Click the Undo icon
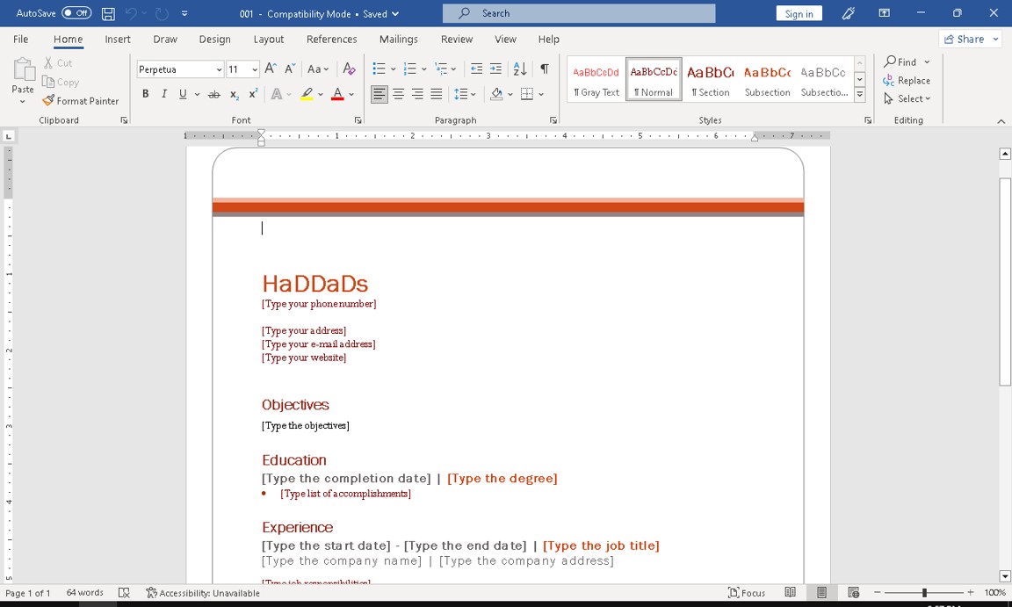Screen dimensions: 1012x607 [x=131, y=13]
